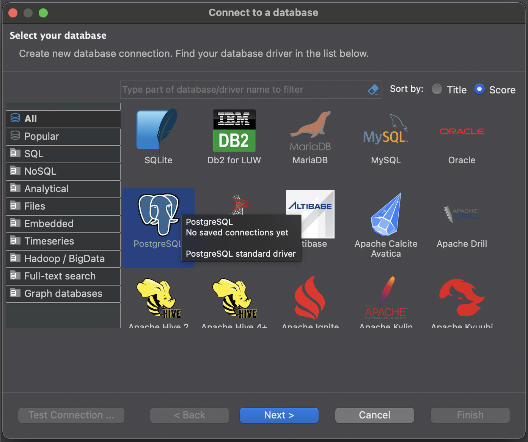Click the Next > button
This screenshot has height=442, width=528.
tap(279, 415)
